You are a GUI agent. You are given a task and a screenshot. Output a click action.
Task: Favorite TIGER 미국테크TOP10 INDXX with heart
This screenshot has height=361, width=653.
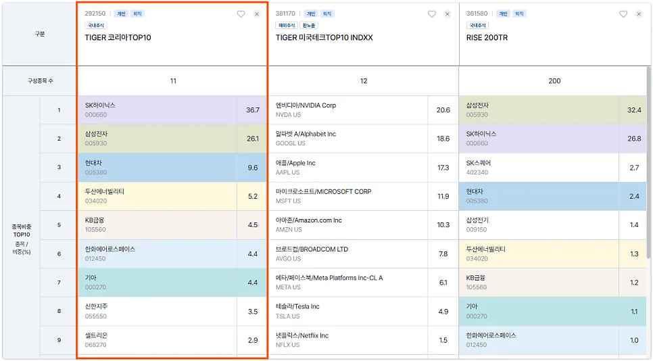432,14
